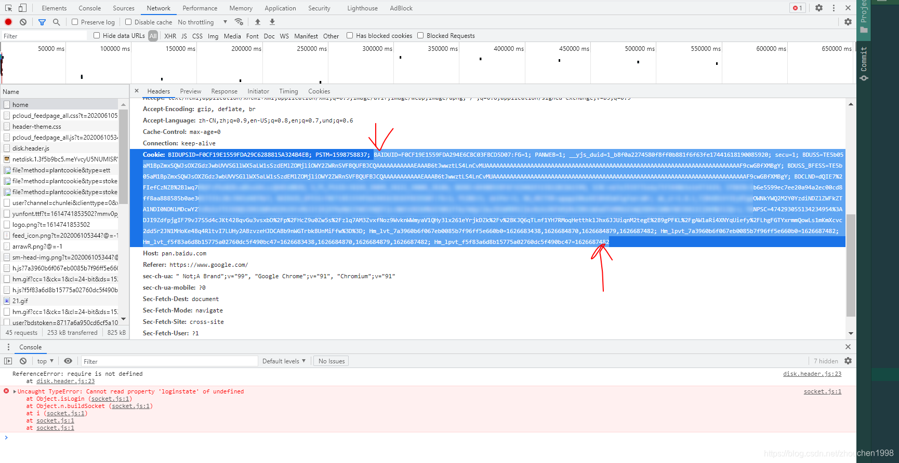Expand the Uncaught TypeError stack trace
The image size is (899, 463).
[15, 391]
